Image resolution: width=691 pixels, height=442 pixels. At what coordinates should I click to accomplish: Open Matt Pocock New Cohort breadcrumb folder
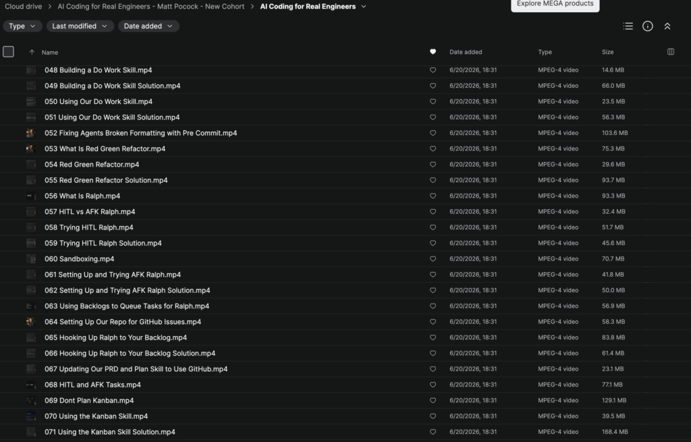150,7
